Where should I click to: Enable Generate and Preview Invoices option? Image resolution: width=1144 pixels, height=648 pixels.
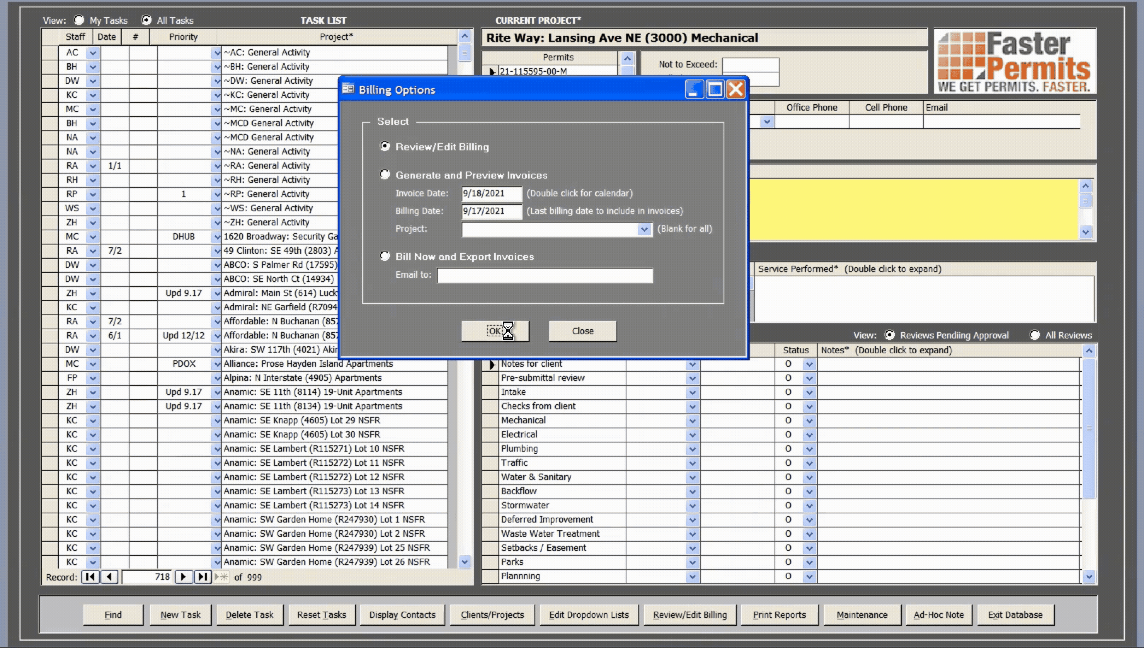(x=385, y=174)
